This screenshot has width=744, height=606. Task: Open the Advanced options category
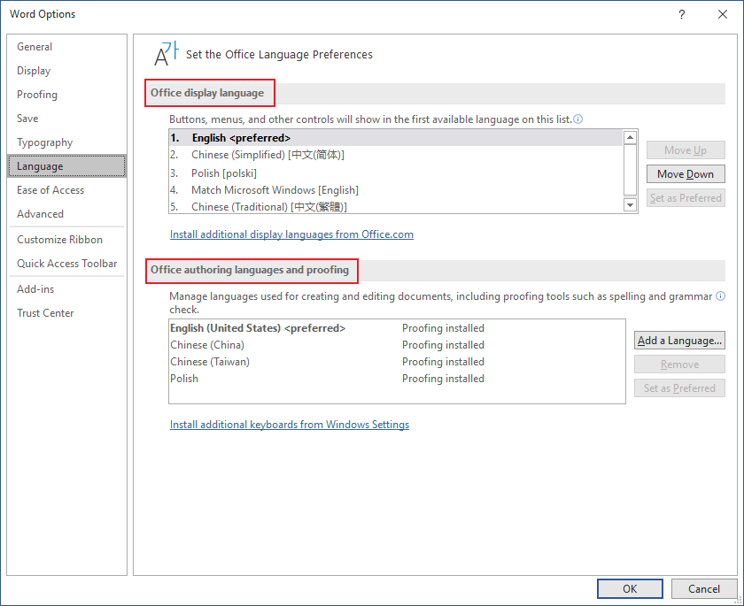[67, 214]
